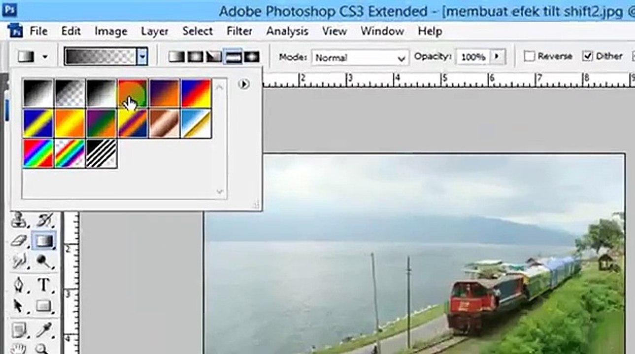The width and height of the screenshot is (635, 354).
Task: Open the Filter menu
Action: [x=239, y=31]
